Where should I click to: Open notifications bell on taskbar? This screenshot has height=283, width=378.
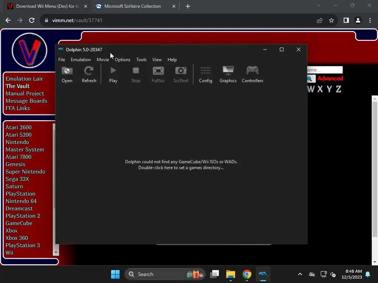368,274
